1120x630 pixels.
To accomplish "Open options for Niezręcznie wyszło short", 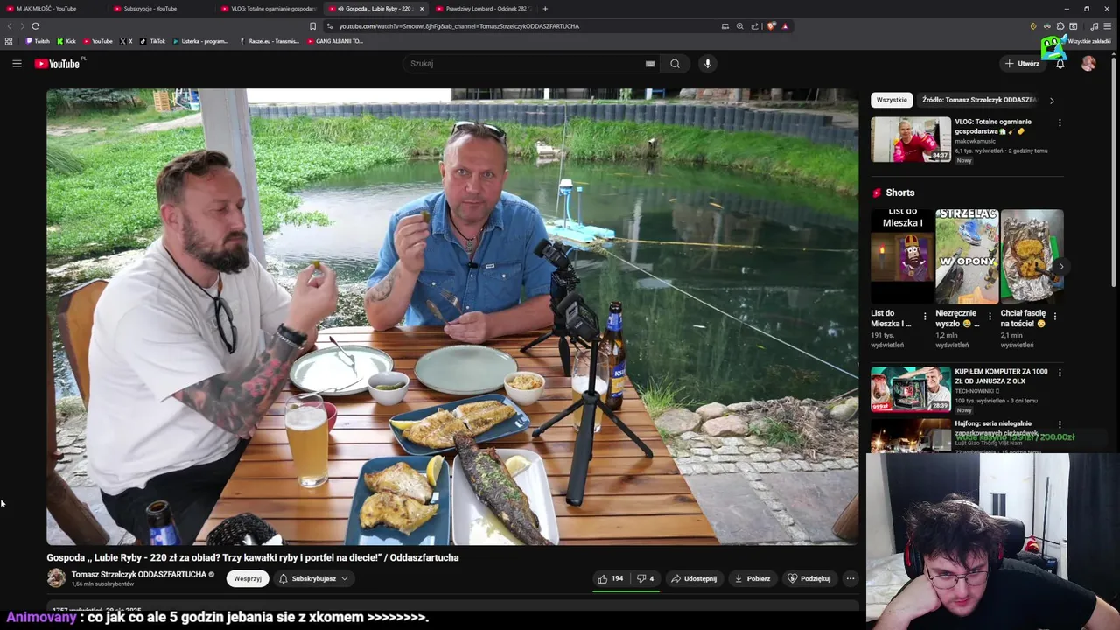I will point(990,316).
